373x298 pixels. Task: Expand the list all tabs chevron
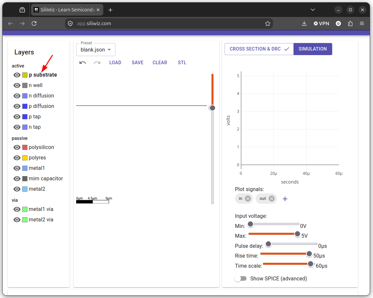(x=313, y=10)
